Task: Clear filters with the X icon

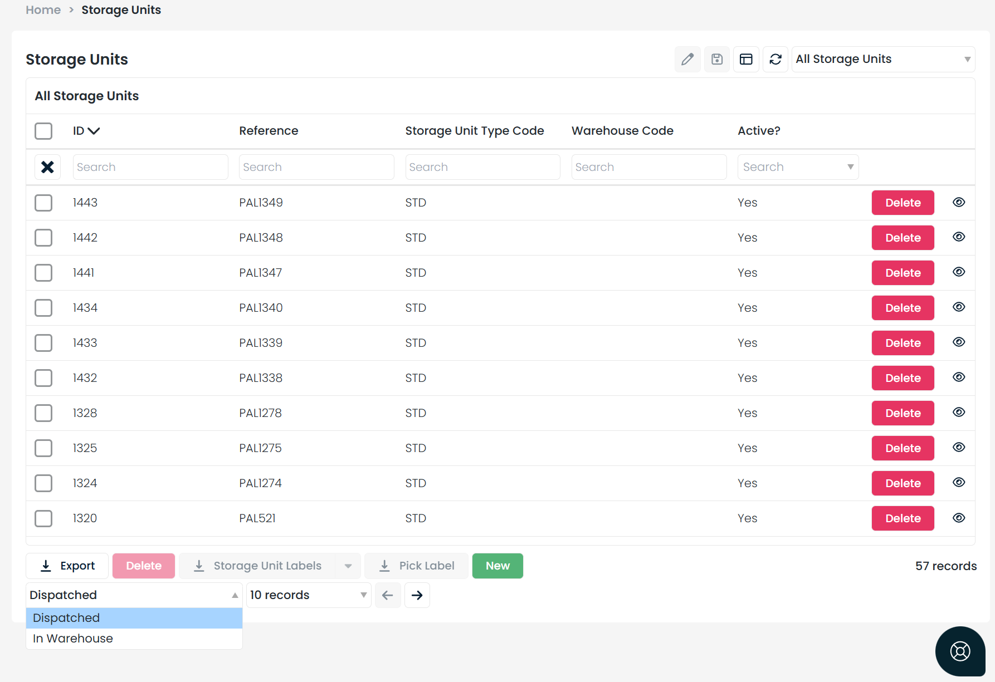Action: [47, 167]
